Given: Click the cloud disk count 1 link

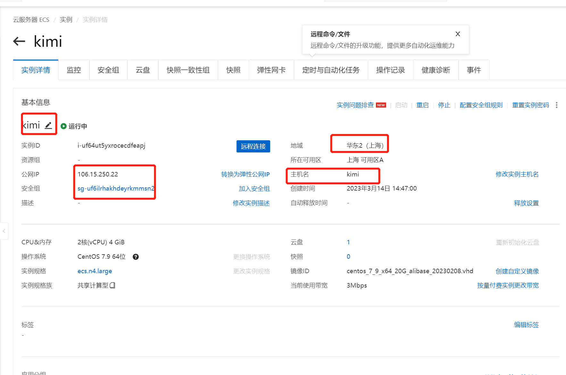Looking at the screenshot, I should (348, 242).
